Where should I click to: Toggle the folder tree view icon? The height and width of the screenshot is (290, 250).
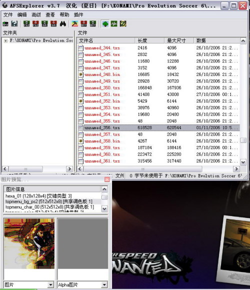click(x=105, y=23)
